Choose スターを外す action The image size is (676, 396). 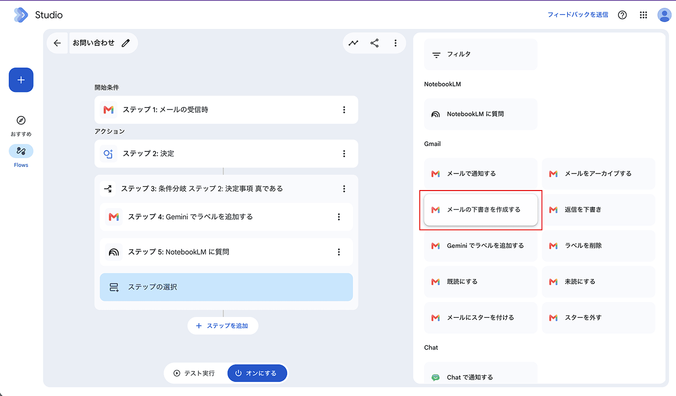point(599,318)
